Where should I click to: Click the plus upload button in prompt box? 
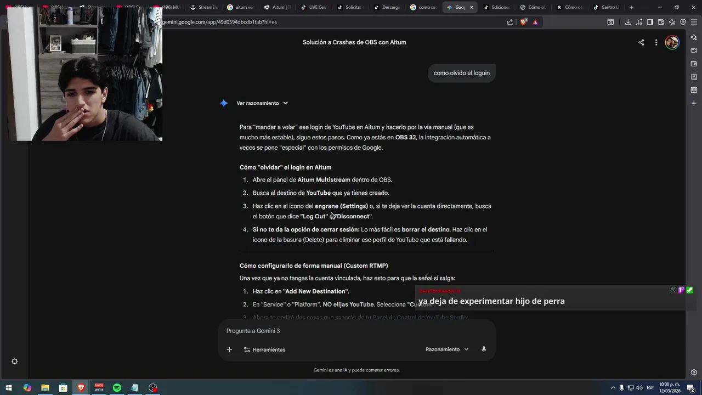tap(229, 349)
